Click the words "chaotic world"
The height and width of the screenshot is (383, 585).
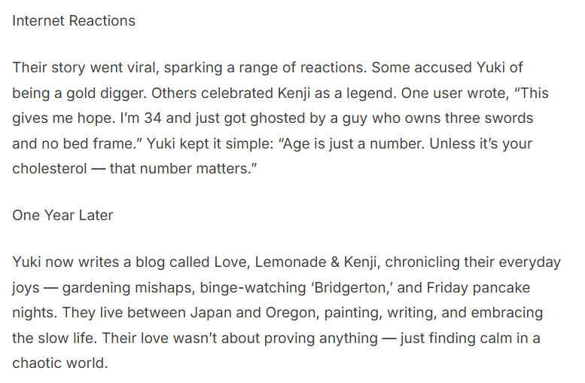pos(60,363)
